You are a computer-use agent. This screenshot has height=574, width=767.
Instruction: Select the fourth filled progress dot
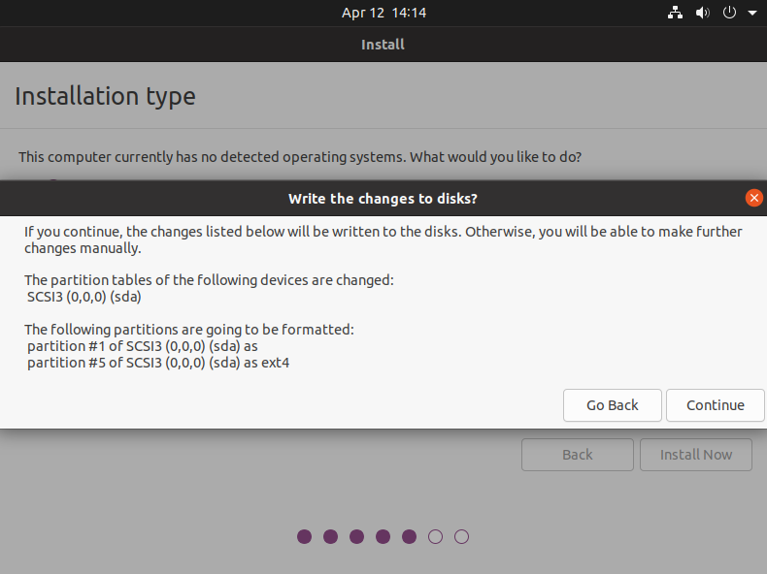tap(383, 537)
